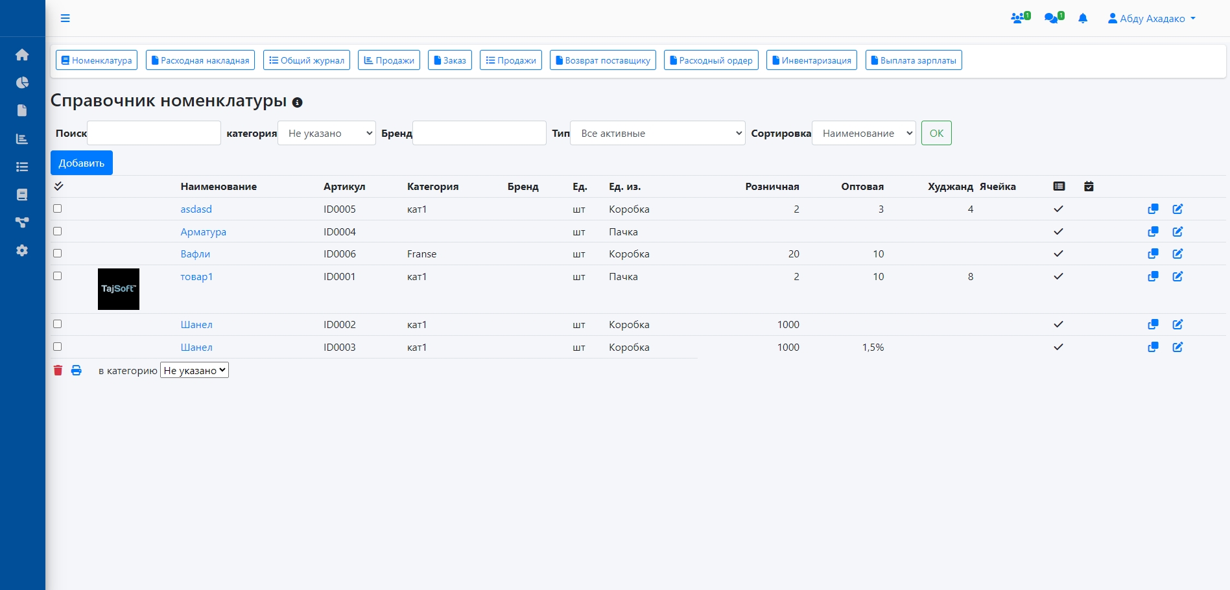
Task: Click the notifications bell icon
Action: pyautogui.click(x=1082, y=18)
